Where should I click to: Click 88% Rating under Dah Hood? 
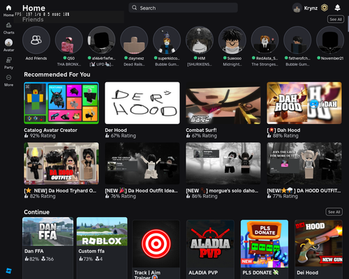tap(283, 136)
